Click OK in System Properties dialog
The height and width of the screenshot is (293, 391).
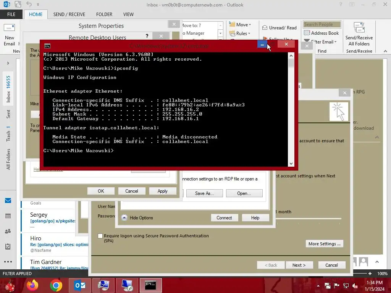pos(101,191)
